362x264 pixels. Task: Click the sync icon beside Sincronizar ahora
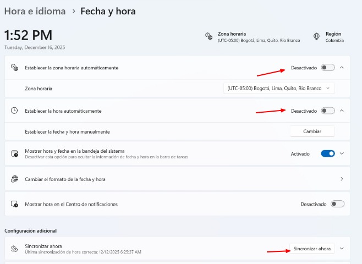(x=15, y=249)
